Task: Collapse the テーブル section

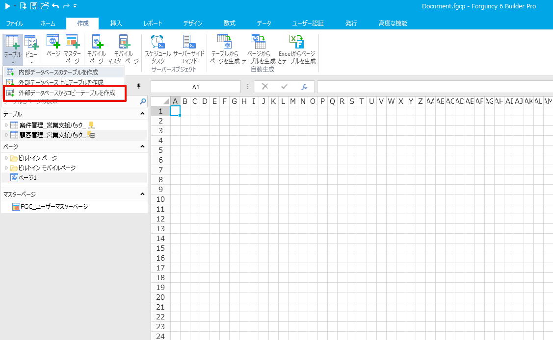Action: (142, 114)
